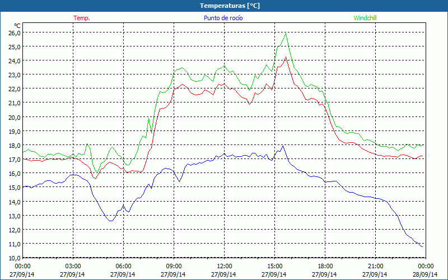Click the 03:00 time axis label

pos(73,265)
